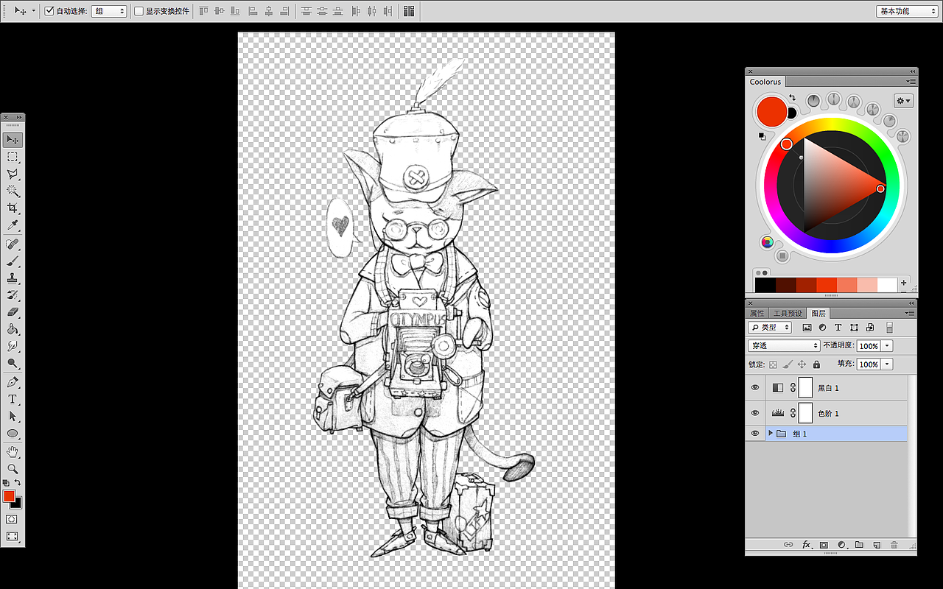Switch to the 工具预设 tab
This screenshot has height=589, width=943.
point(788,314)
